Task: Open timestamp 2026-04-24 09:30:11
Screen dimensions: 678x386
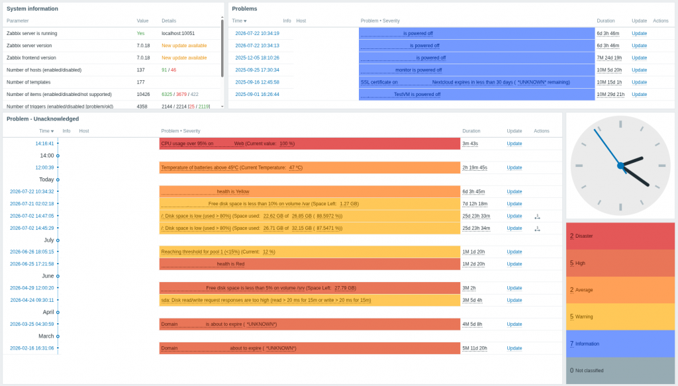Action: tap(32, 300)
